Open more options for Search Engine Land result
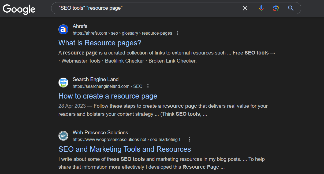The width and height of the screenshot is (324, 174). (148, 86)
